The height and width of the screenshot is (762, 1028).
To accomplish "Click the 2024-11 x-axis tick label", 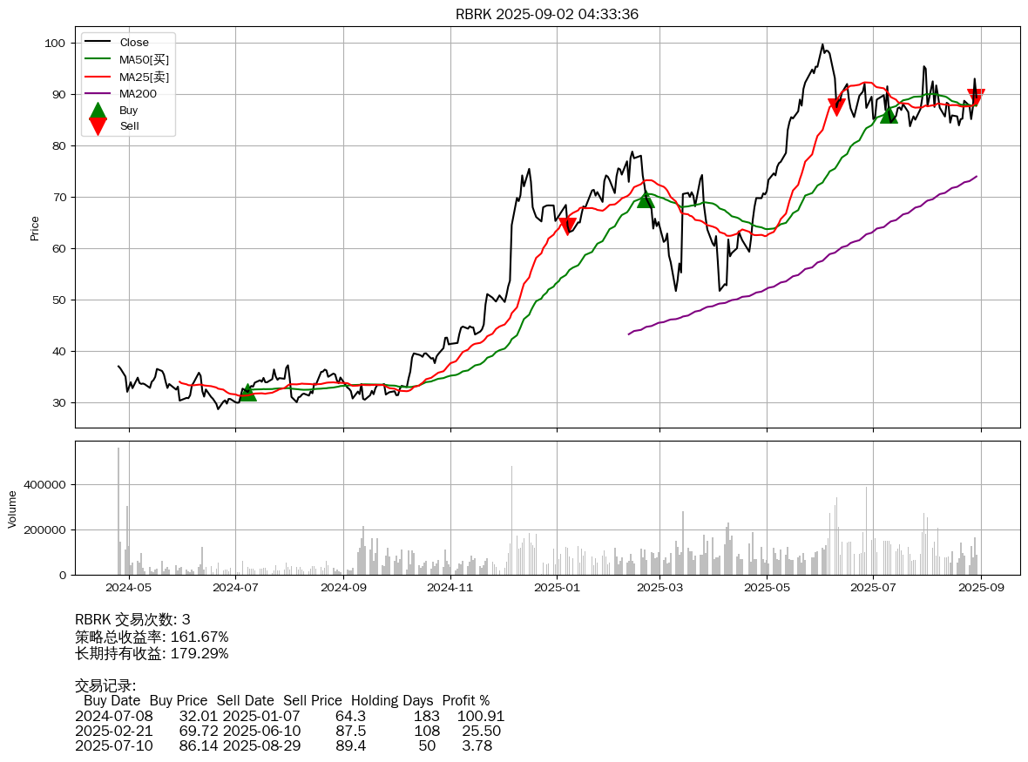I will coord(450,588).
